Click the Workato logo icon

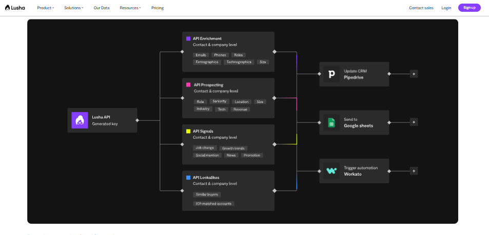tap(332, 171)
